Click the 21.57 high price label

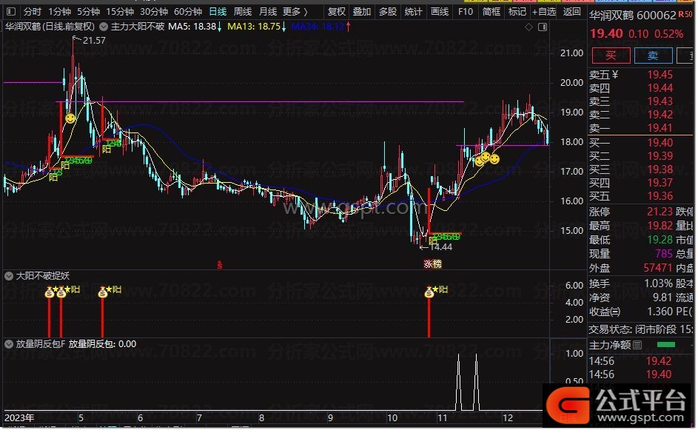[94, 41]
